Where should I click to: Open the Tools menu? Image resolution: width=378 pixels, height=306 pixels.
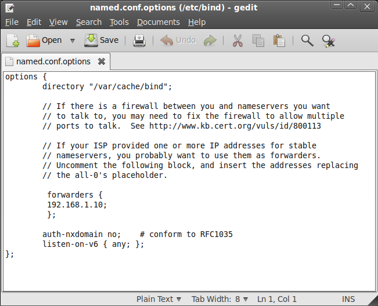pos(119,22)
